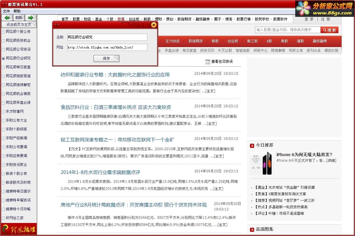Switch to the 股指期货 red tab
355x236 pixels.
click(196, 41)
